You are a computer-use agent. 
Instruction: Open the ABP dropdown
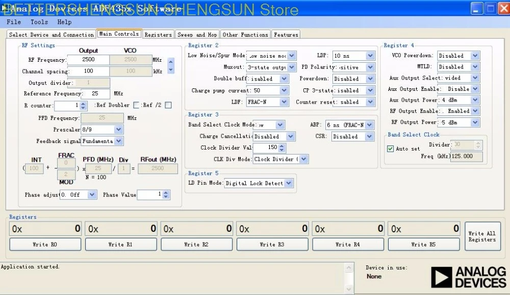(369, 125)
